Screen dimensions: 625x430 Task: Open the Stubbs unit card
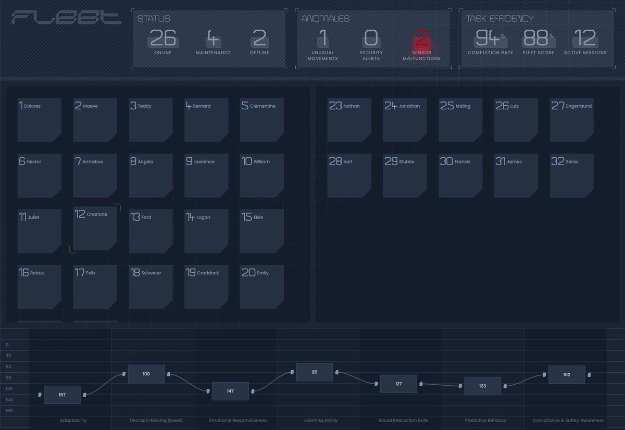point(405,175)
